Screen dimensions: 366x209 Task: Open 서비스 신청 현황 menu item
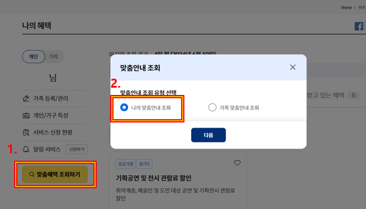click(53, 132)
